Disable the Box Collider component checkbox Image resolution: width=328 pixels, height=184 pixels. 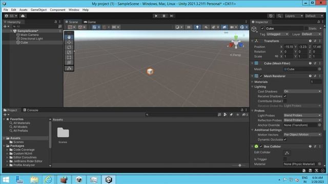pyautogui.click(x=261, y=147)
